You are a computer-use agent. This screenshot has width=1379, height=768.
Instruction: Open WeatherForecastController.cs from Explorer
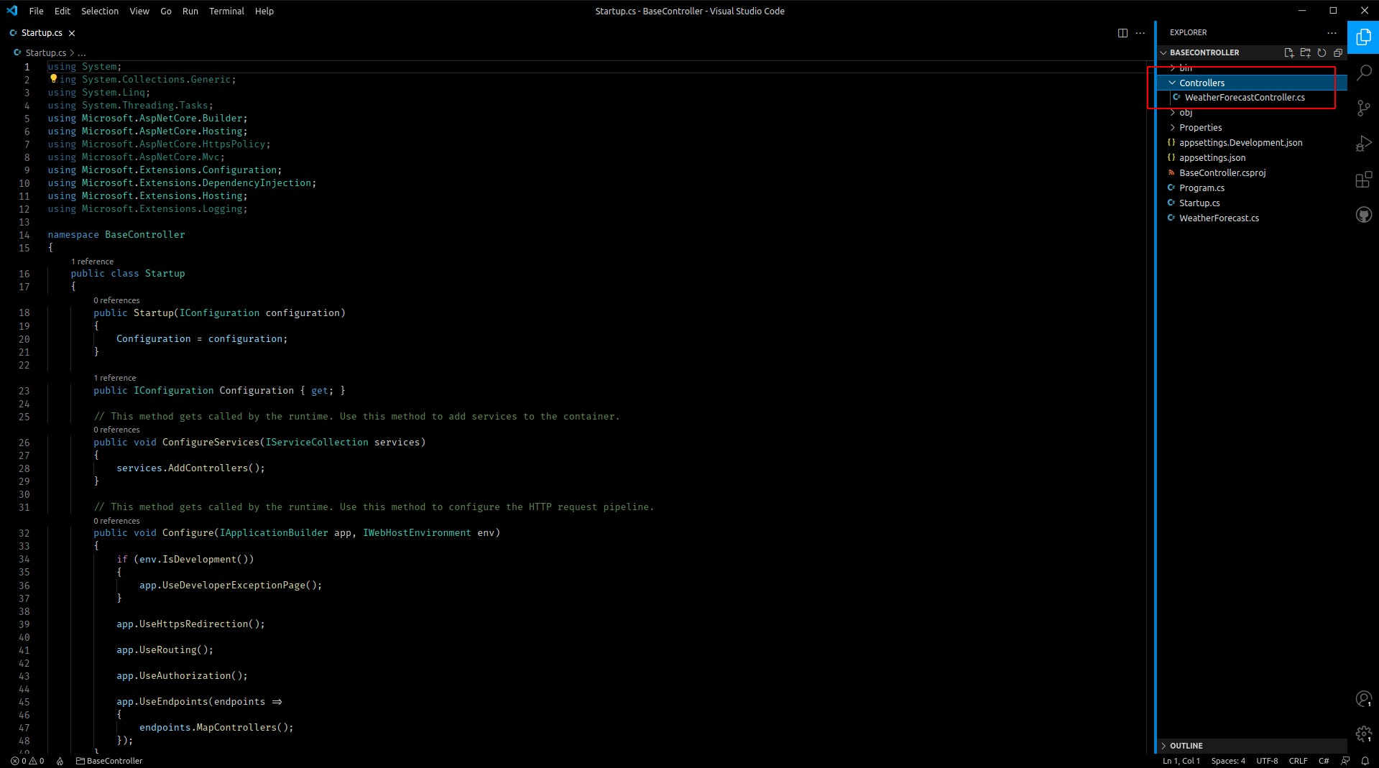tap(1245, 97)
